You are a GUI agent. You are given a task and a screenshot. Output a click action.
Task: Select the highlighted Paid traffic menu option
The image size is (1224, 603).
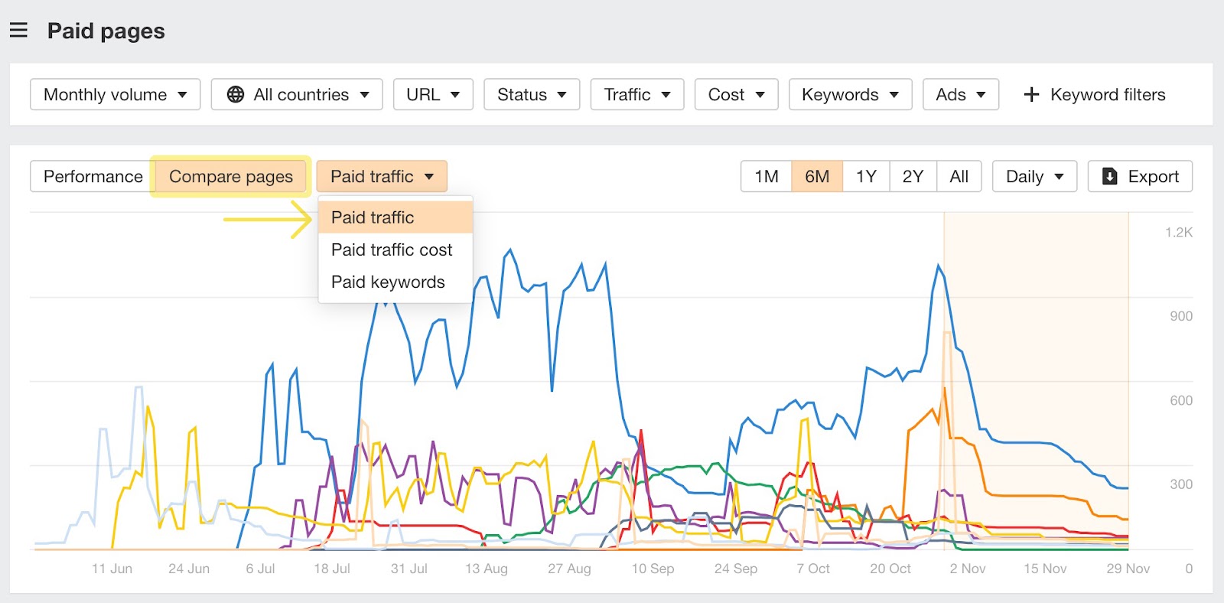[373, 217]
